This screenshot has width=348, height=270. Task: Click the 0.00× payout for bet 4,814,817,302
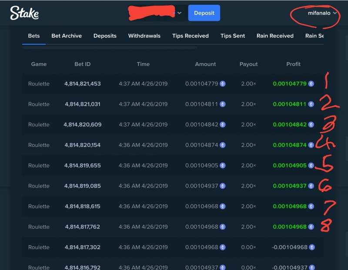(x=248, y=247)
